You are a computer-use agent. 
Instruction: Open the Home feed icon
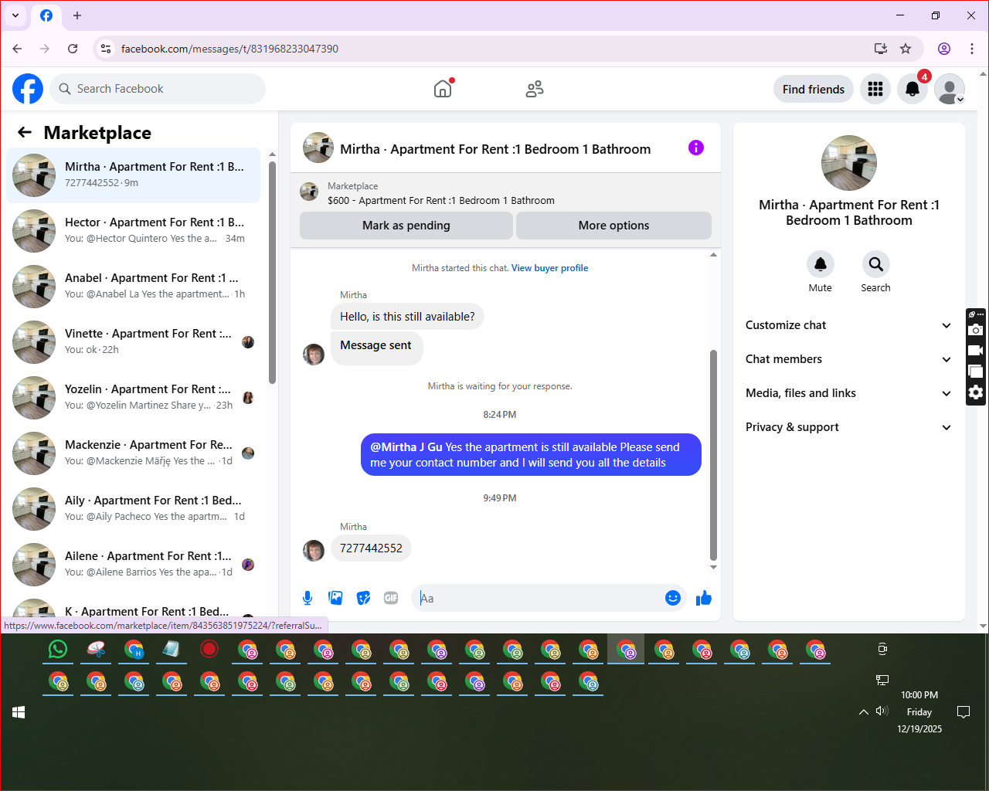click(443, 89)
